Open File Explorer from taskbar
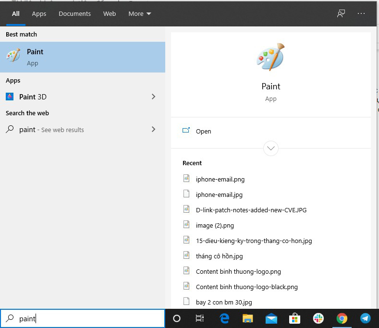379x328 pixels. pos(248,318)
